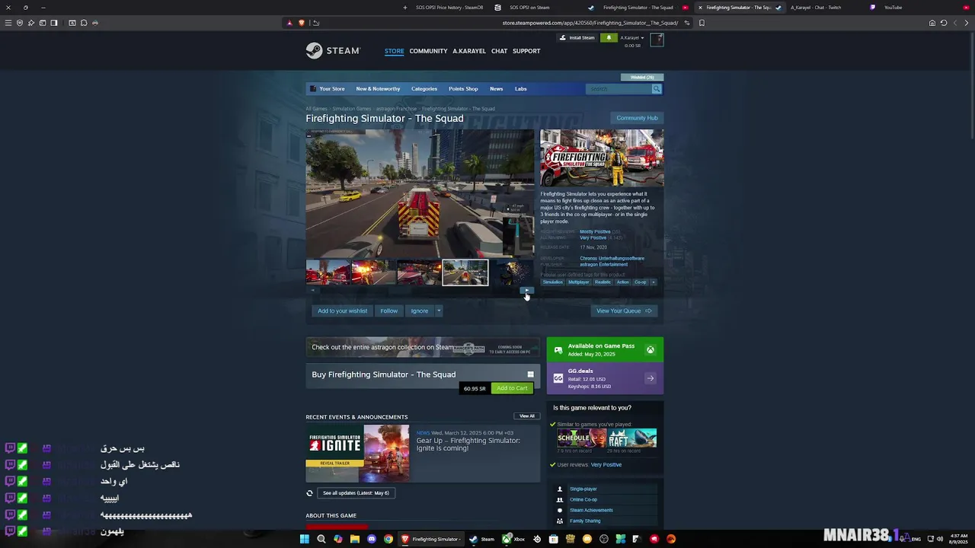Viewport: 975px width, 548px height.
Task: Open News in store nav
Action: (496, 89)
